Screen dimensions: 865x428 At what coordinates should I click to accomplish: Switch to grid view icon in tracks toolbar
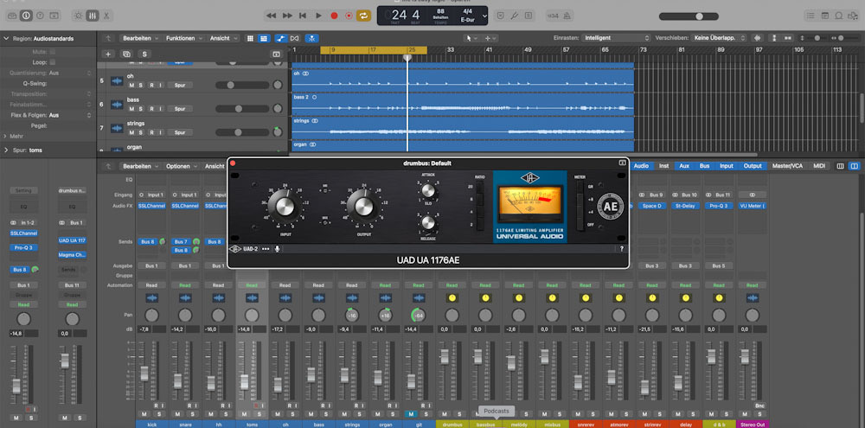tap(250, 39)
